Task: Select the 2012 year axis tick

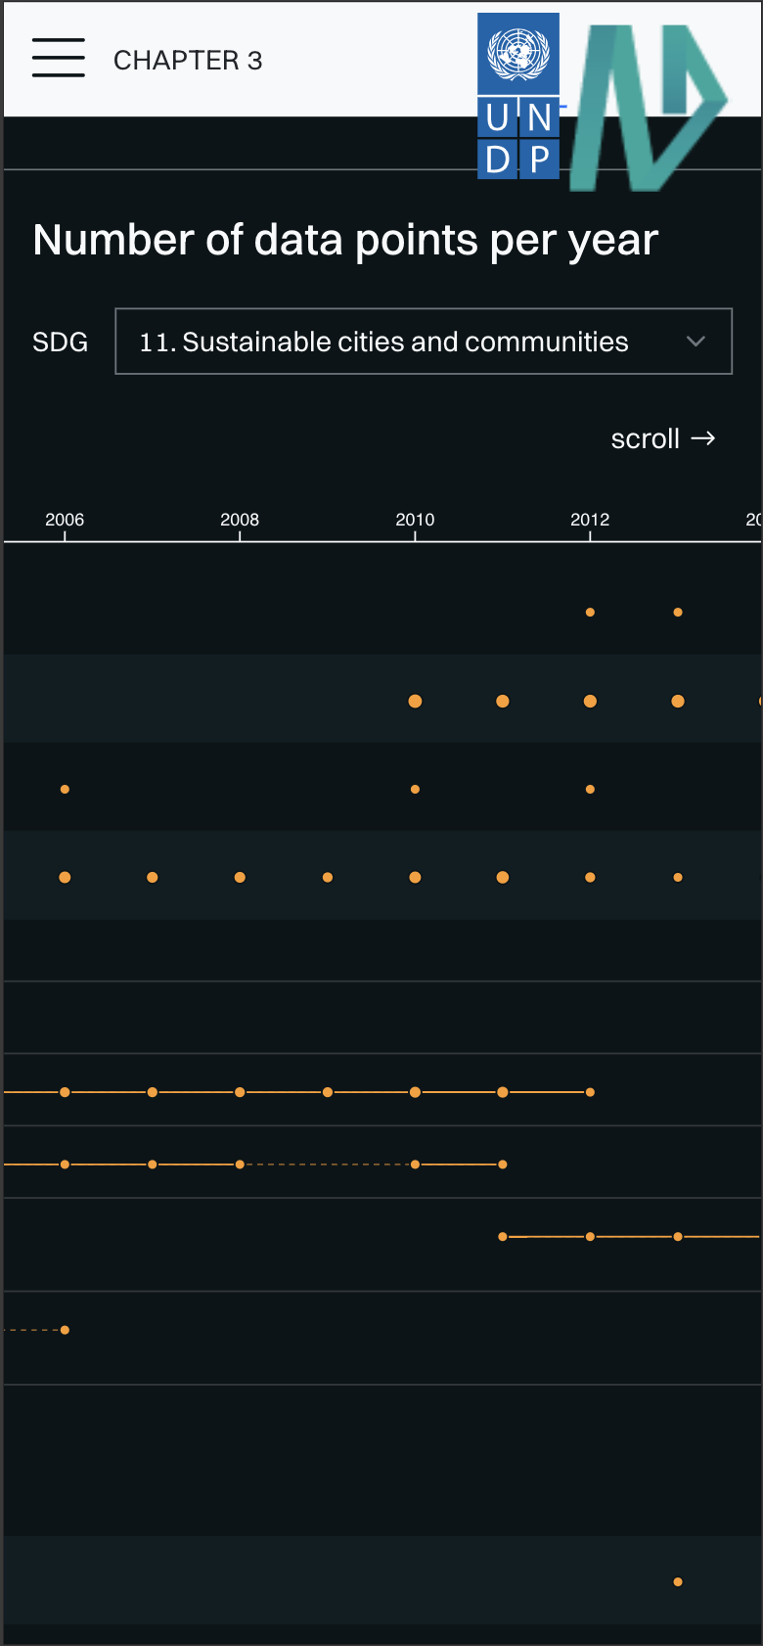Action: [590, 520]
